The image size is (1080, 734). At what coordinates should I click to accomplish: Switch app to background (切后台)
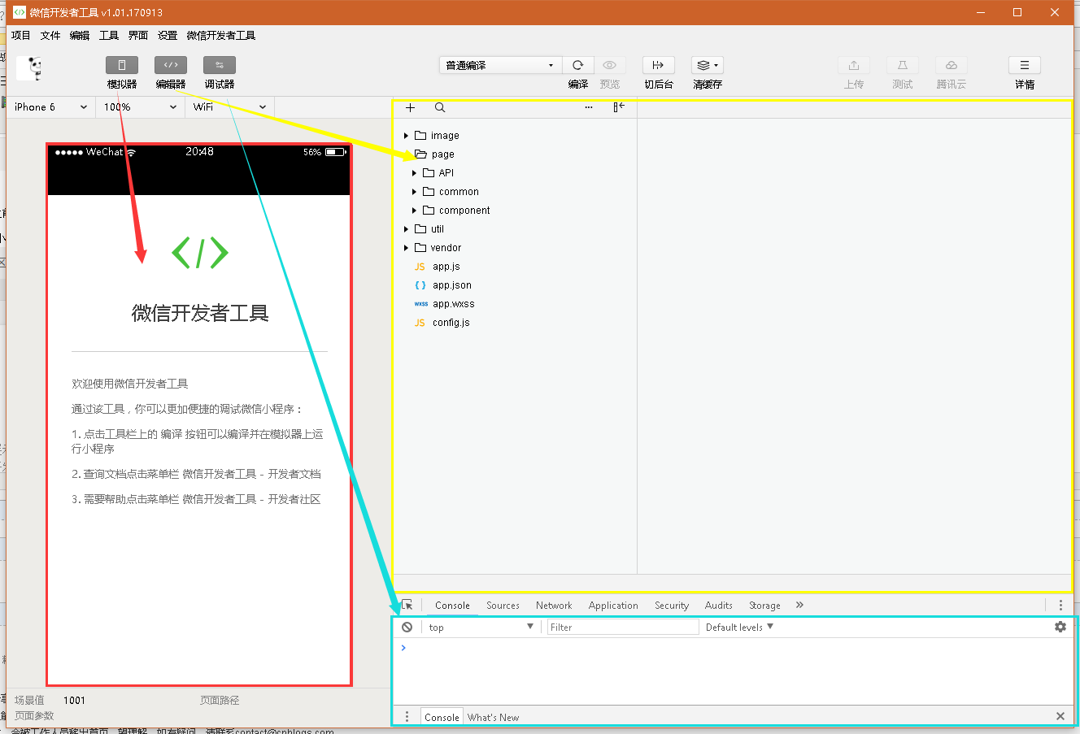click(659, 65)
